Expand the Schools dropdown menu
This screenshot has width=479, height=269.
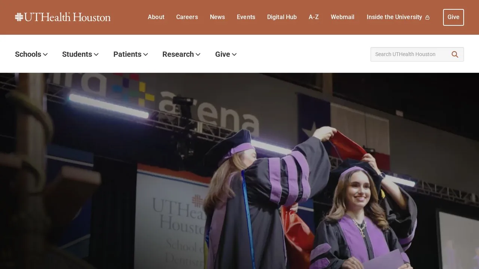(31, 55)
